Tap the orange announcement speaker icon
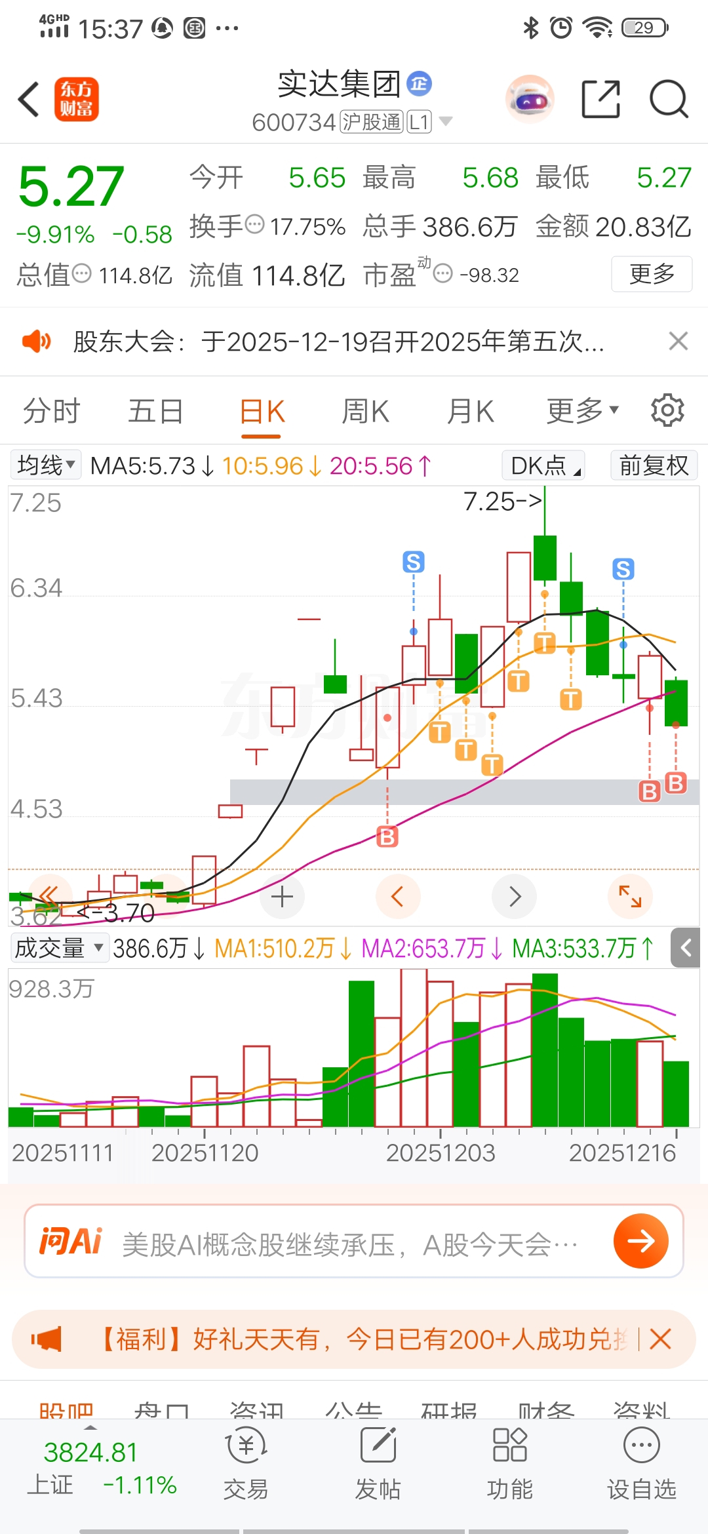This screenshot has height=1534, width=708. click(x=37, y=342)
